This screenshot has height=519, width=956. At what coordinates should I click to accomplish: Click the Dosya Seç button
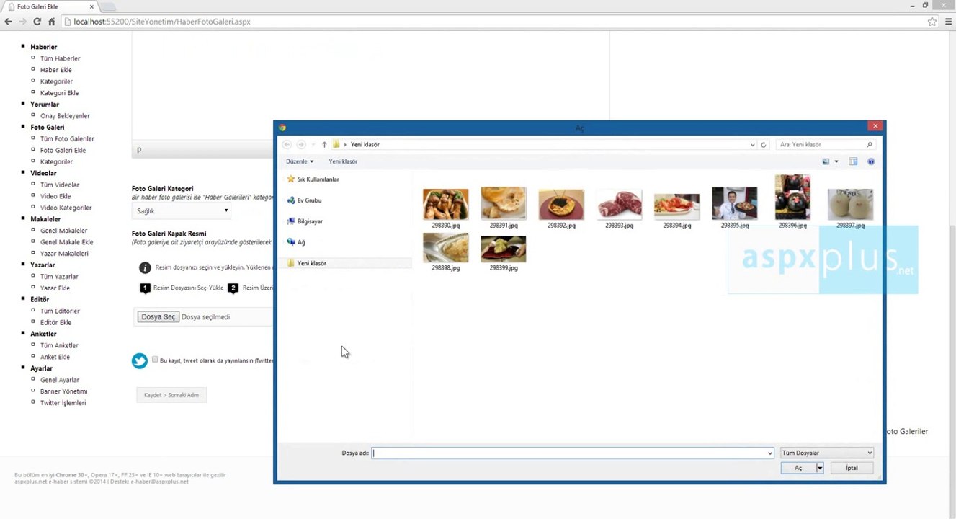[158, 317]
